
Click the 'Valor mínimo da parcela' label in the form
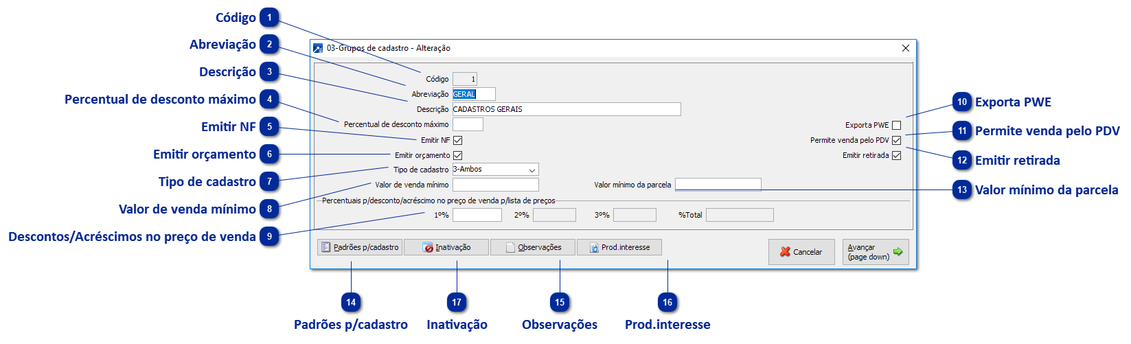click(x=632, y=185)
